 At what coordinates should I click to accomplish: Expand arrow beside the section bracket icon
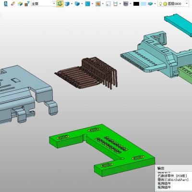click(120, 3)
